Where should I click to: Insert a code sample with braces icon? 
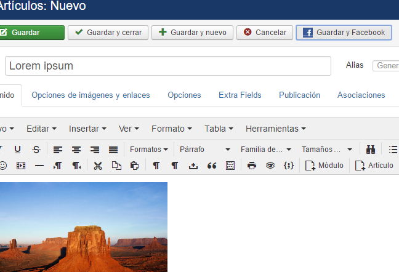pos(289,166)
